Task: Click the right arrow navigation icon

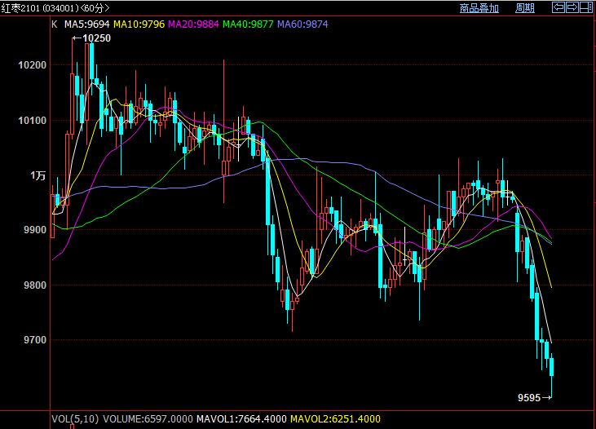Action: (x=572, y=8)
